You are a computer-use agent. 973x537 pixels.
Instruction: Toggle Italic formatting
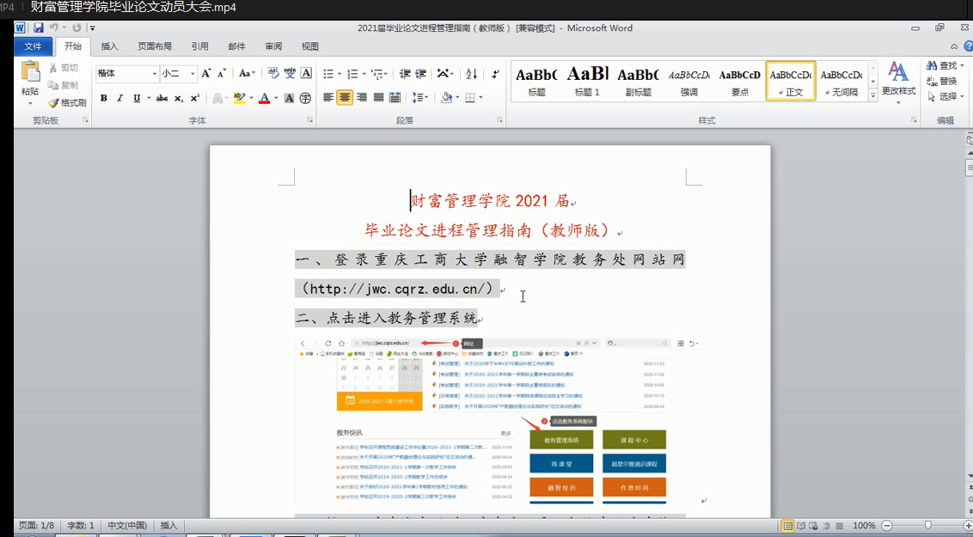click(x=120, y=98)
